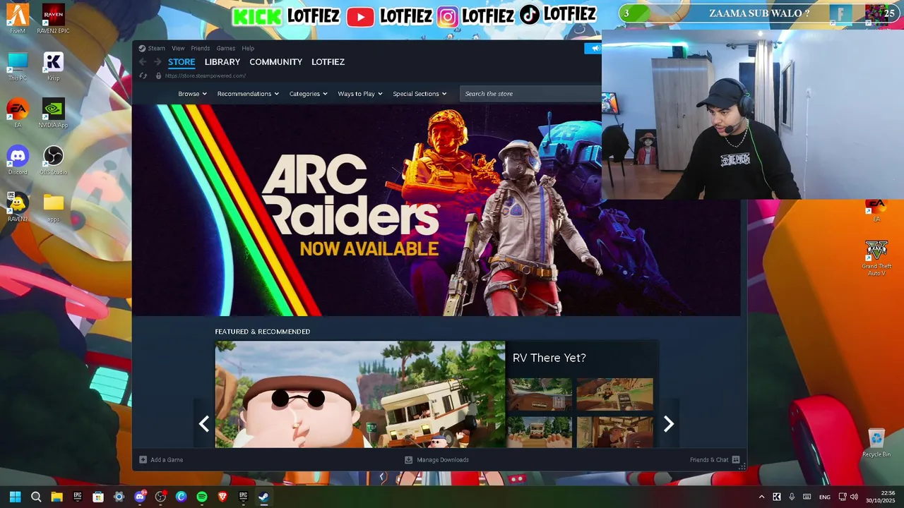Reload the Steam store page
Viewport: 904px width, 508px height.
[x=143, y=75]
